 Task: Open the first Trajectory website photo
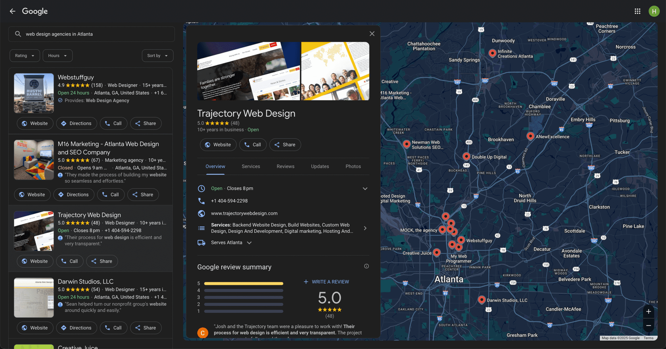coord(249,71)
